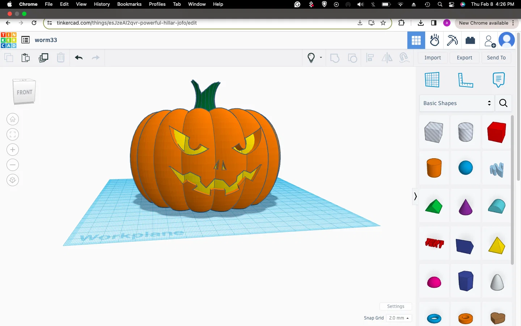
Task: Switch to 3D design grid view
Action: (416, 40)
